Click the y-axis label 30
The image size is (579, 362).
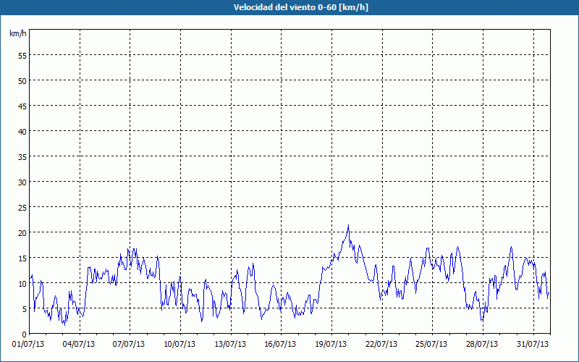pyautogui.click(x=22, y=183)
